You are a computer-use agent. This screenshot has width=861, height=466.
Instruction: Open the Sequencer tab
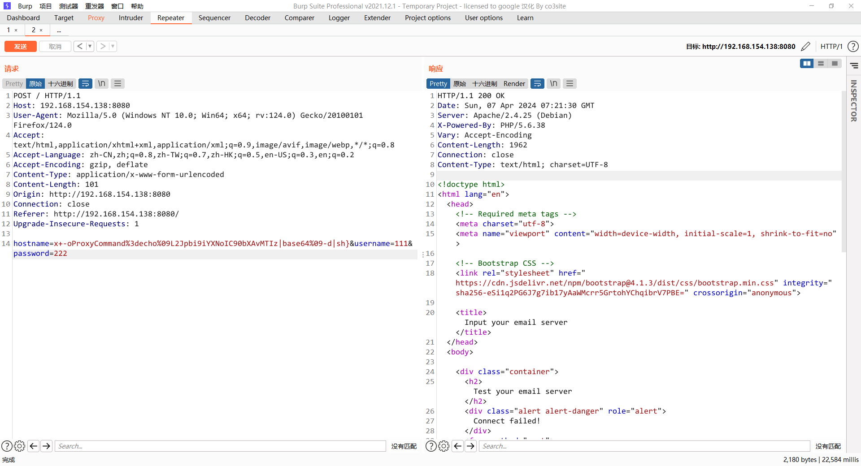tap(214, 18)
